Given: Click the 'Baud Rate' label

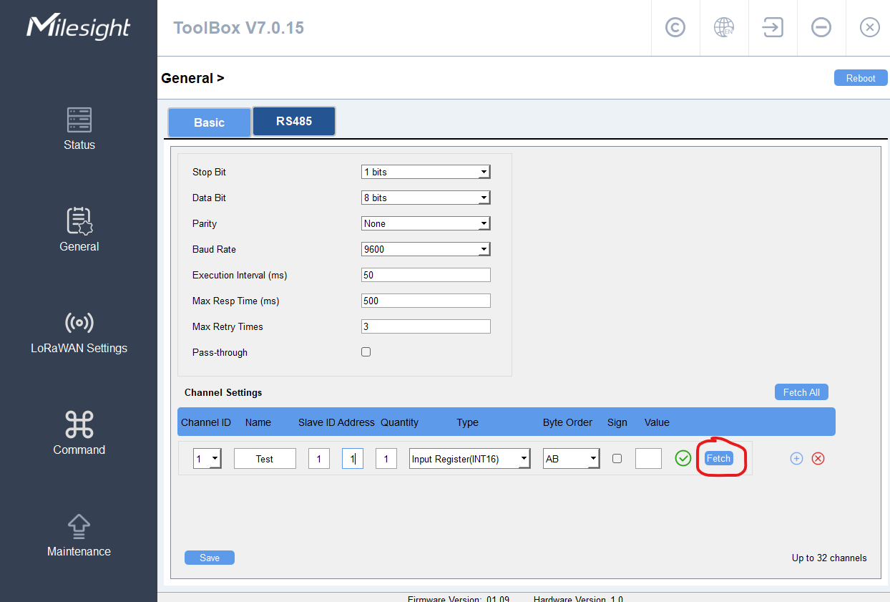Looking at the screenshot, I should [214, 249].
